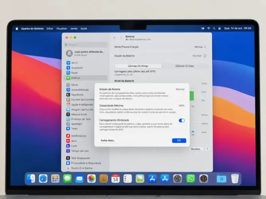Image resolution: width=266 pixels, height=199 pixels.
Task: Select Bateria in the sidebar
Action: (85, 78)
